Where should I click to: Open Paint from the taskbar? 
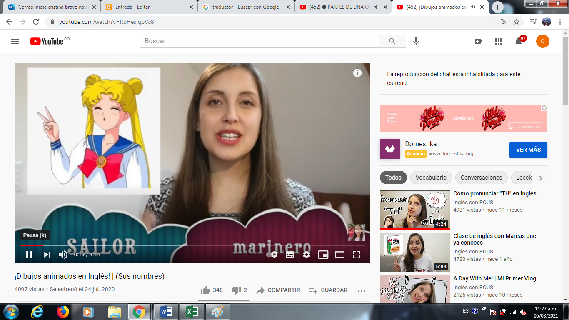point(217,312)
